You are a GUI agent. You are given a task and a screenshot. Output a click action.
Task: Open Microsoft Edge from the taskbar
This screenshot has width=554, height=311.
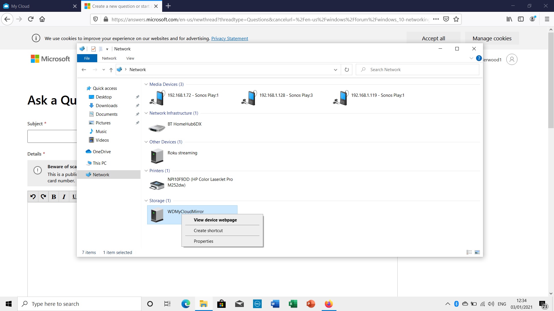(x=186, y=304)
